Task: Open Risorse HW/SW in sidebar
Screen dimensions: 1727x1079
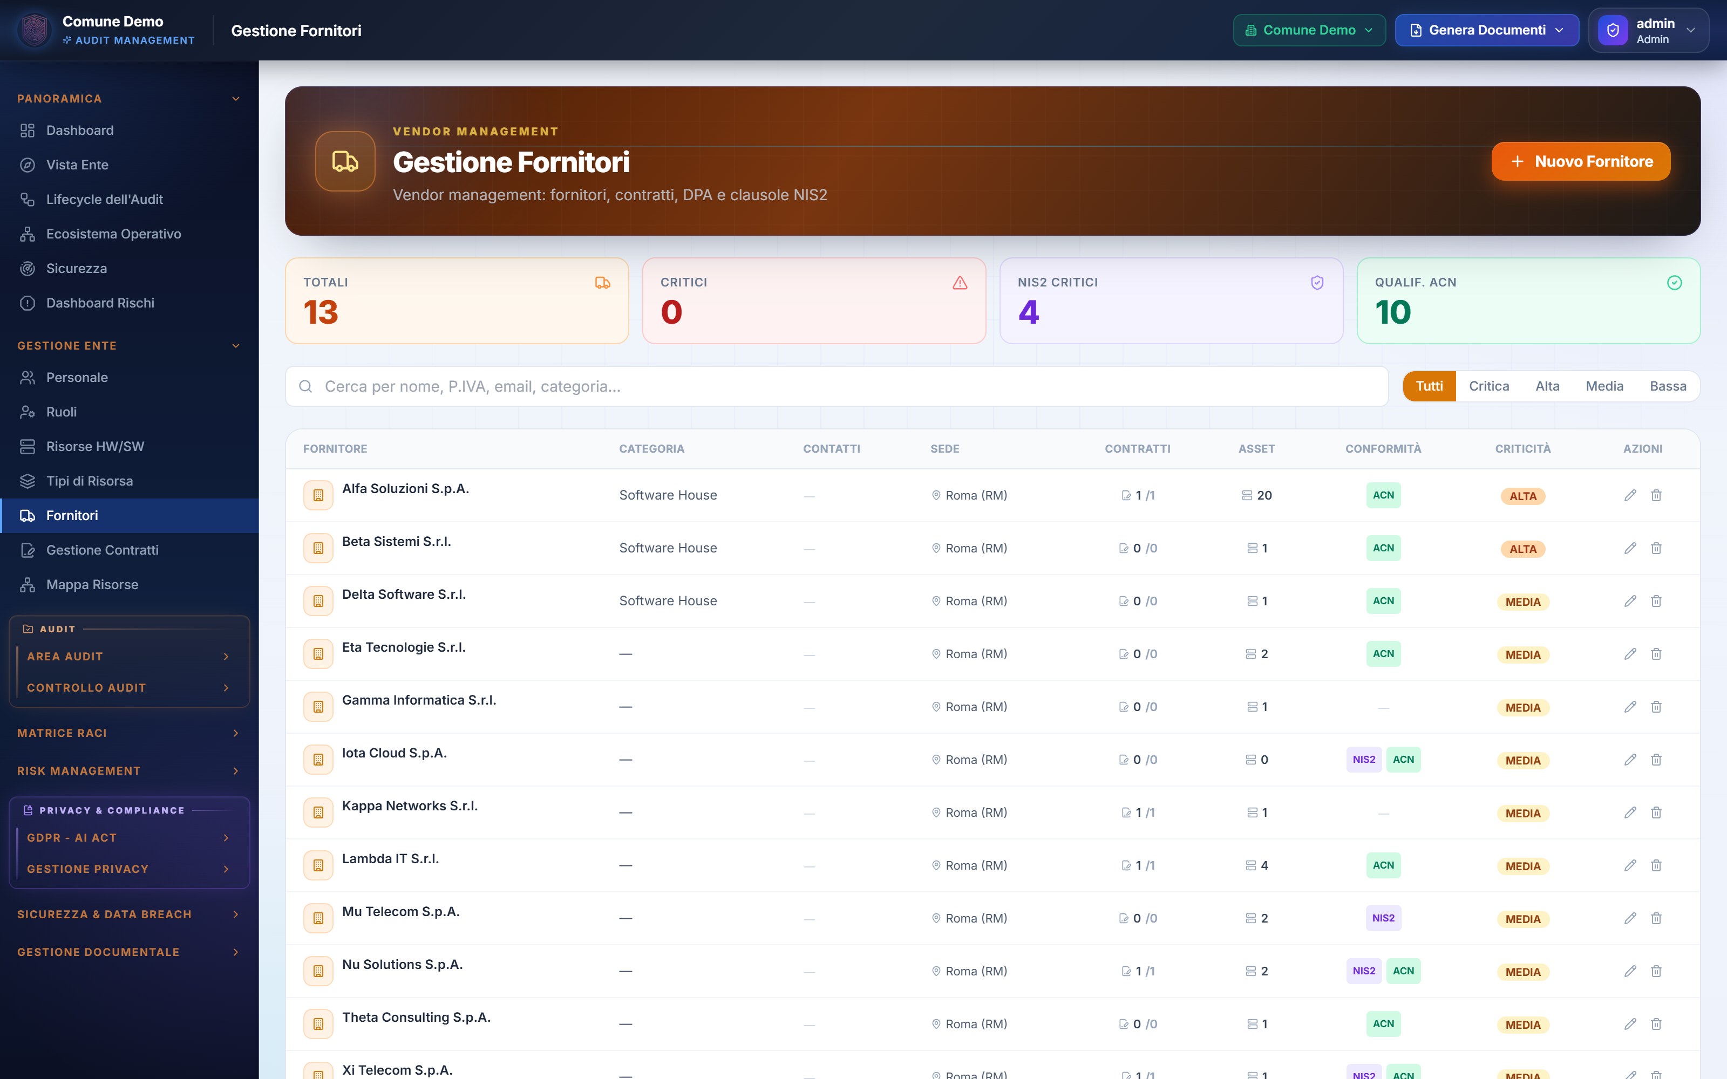Action: coord(95,446)
